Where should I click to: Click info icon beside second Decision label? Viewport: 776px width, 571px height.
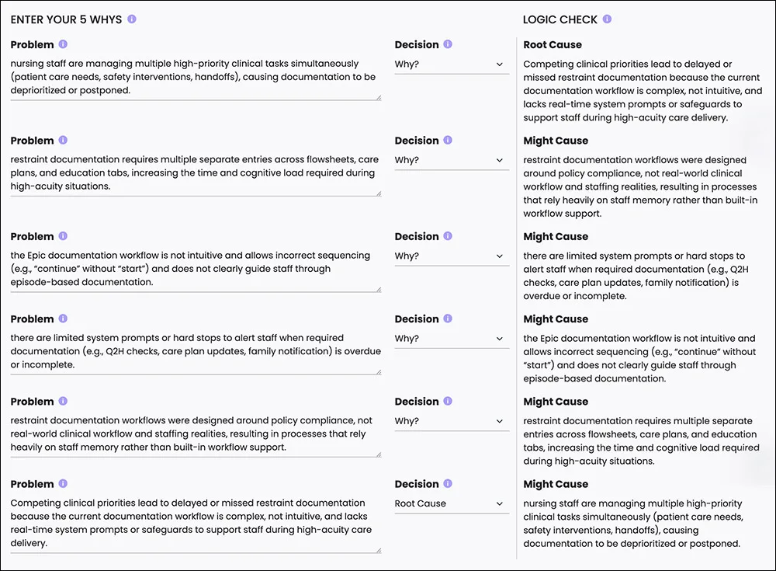click(448, 141)
